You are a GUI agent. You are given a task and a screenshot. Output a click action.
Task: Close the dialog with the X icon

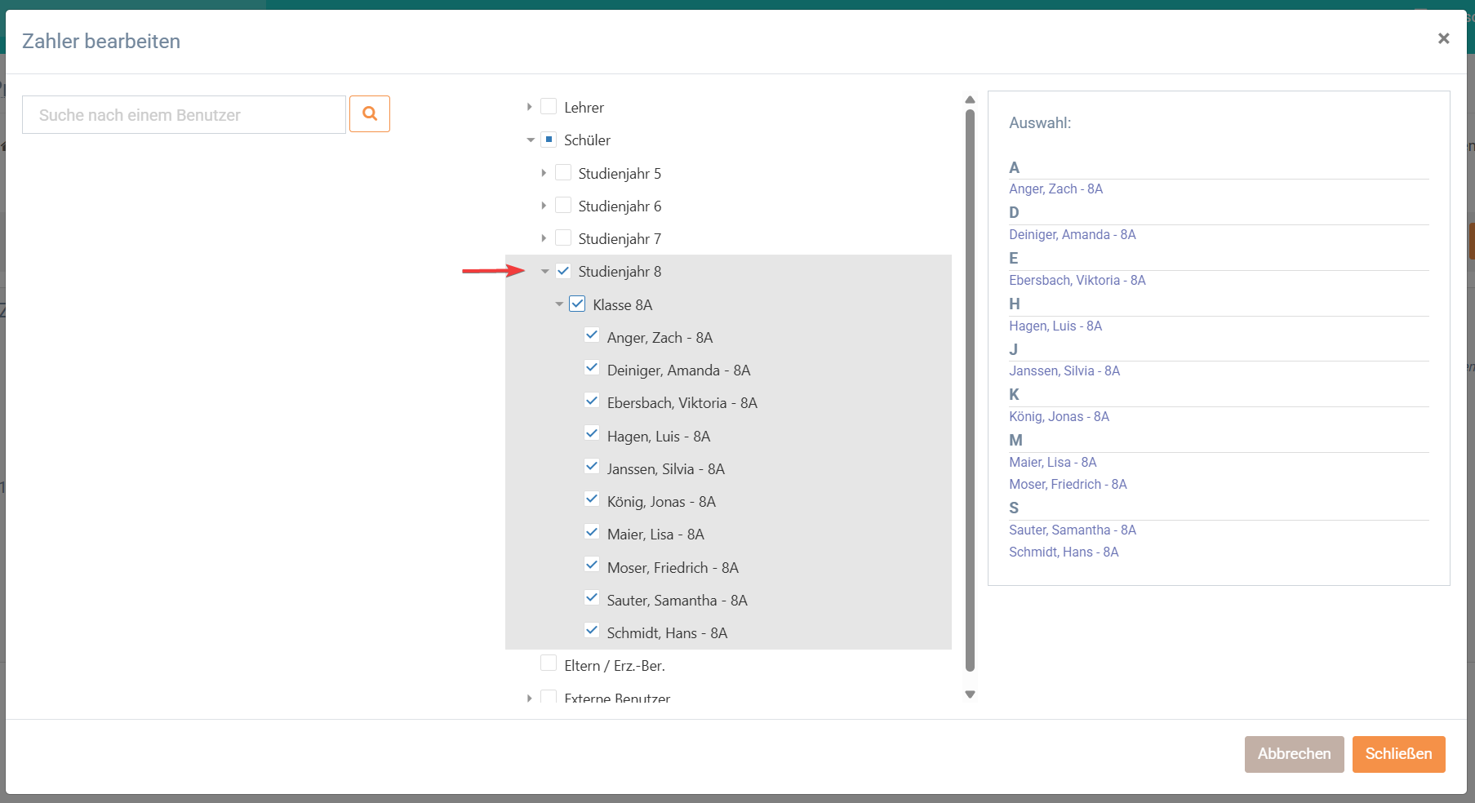tap(1443, 38)
